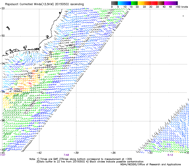
Task: Click the yellow 20–25 knots legend swatch
Action: pos(141,3)
